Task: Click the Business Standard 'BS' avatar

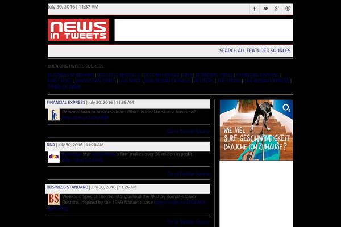Action: coord(54,199)
